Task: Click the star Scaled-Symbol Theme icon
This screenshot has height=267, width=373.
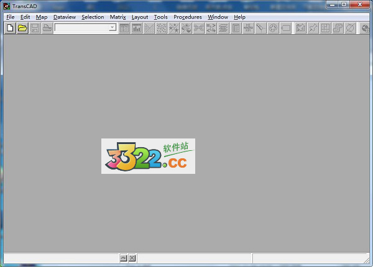Action: coord(174,29)
